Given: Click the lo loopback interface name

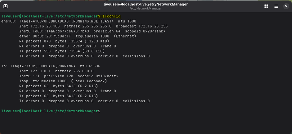Looking at the screenshot, I should tap(3, 66).
